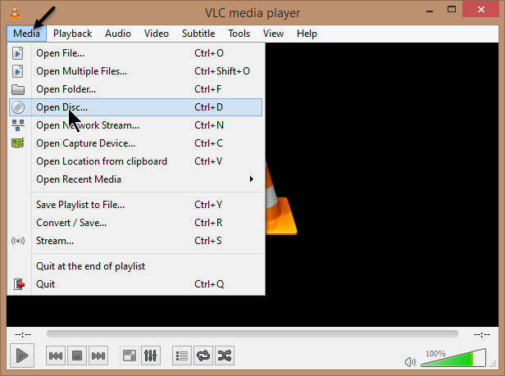Select Open Capture Device... entry
This screenshot has width=505, height=376.
135,143
